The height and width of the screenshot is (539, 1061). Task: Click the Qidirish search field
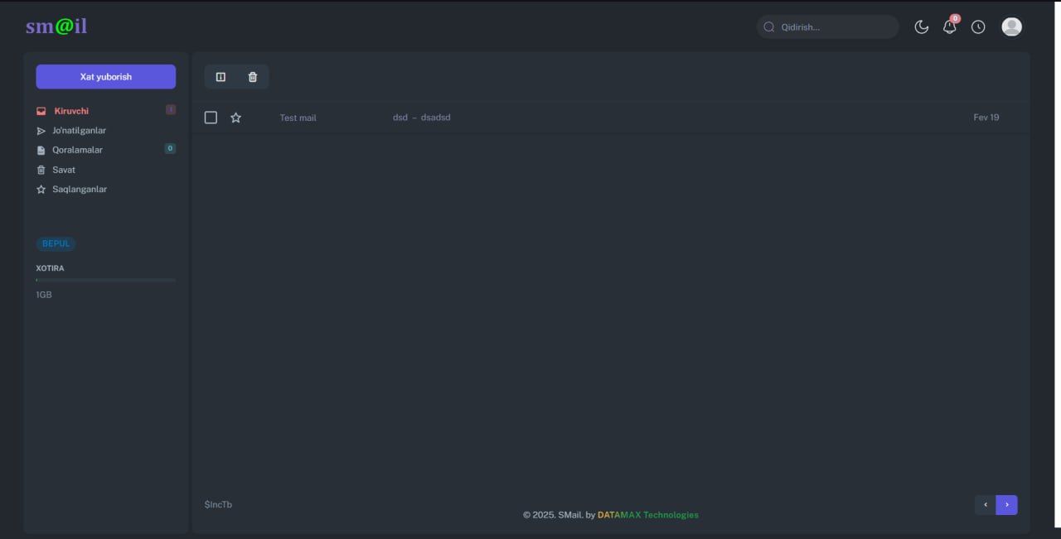[833, 27]
